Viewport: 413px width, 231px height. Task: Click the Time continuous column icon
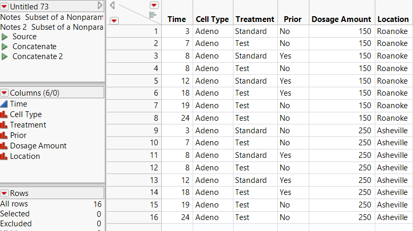click(5, 104)
